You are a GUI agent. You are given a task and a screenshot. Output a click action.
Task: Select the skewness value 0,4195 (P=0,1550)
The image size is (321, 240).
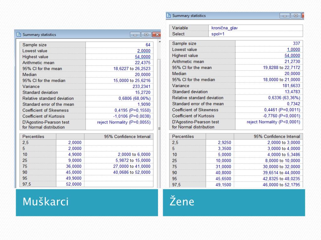[133, 110]
